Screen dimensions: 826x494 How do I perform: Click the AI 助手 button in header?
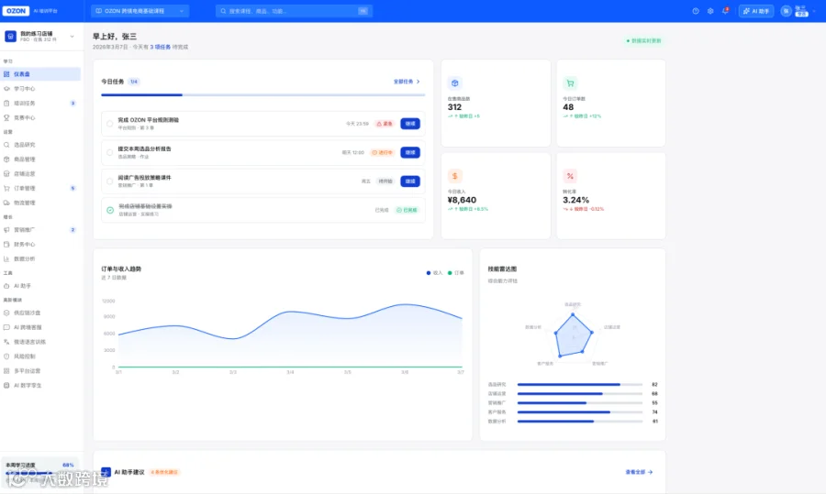756,11
